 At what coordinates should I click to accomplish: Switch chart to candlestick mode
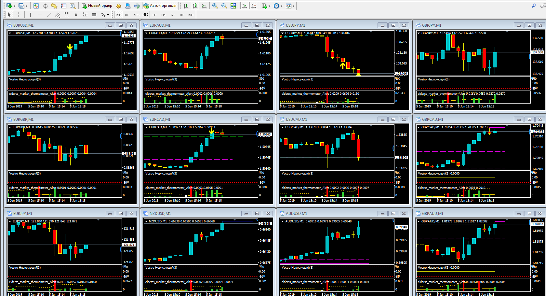coord(195,6)
